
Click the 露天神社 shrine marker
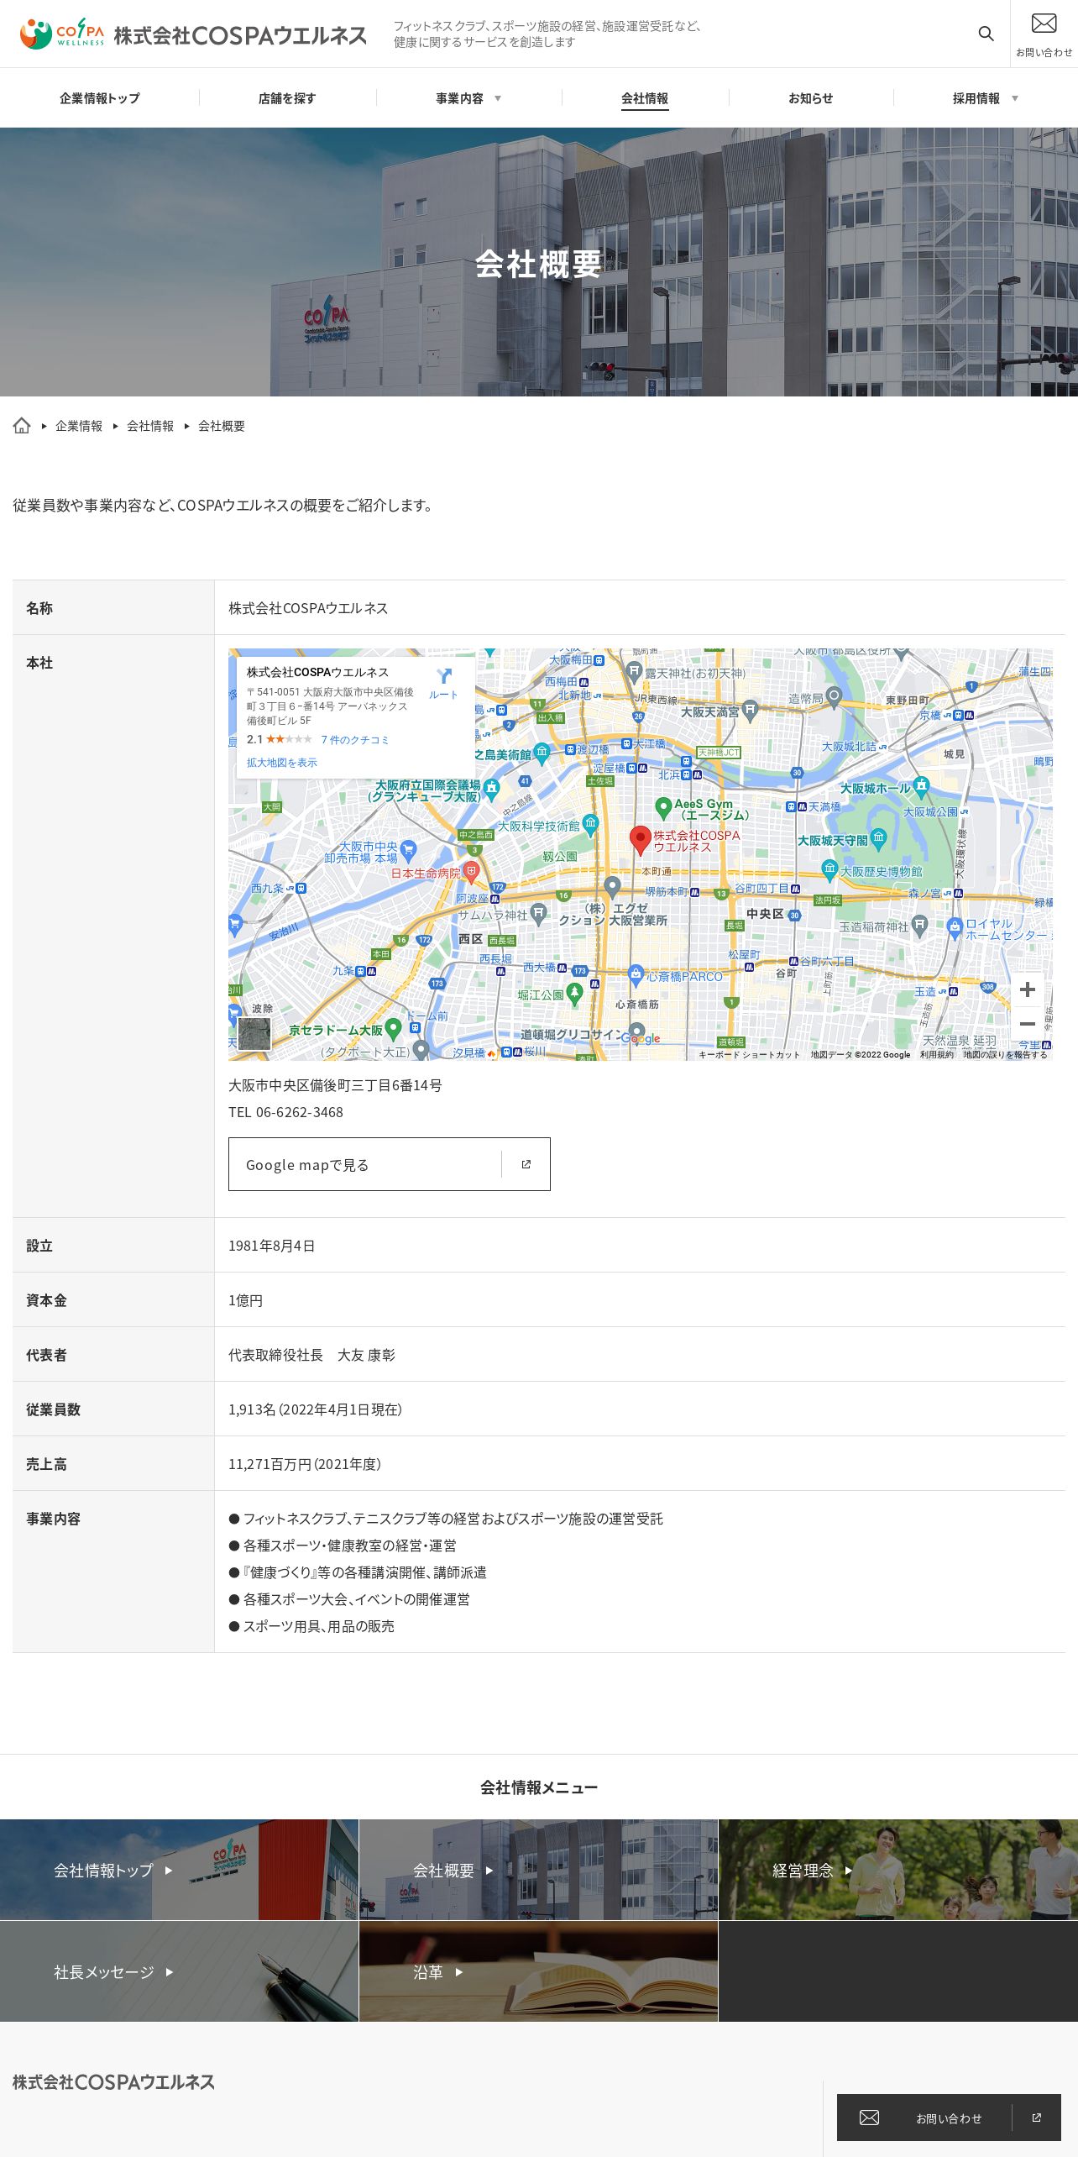[634, 671]
